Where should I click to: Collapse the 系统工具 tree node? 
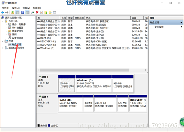3,21
